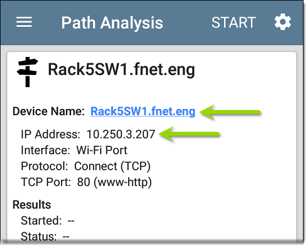Click the TCP Port label text
This screenshot has height=248, width=308.
[x=46, y=182]
